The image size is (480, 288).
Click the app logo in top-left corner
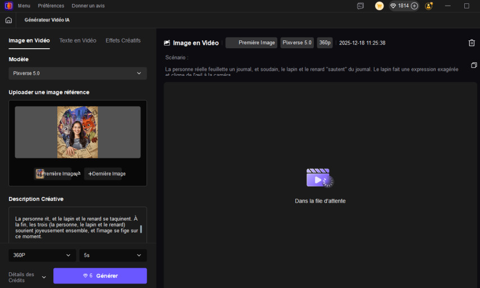tap(8, 6)
